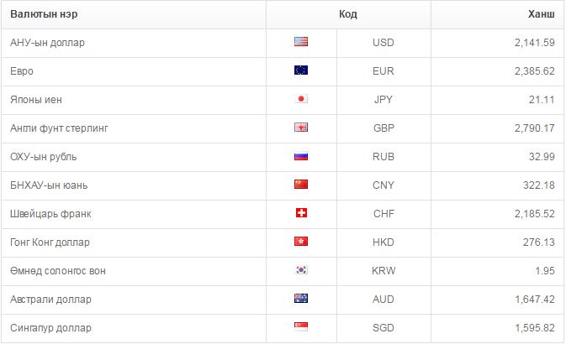The image size is (566, 344).
Task: Click the United Kingdom flag icon
Action: [301, 128]
